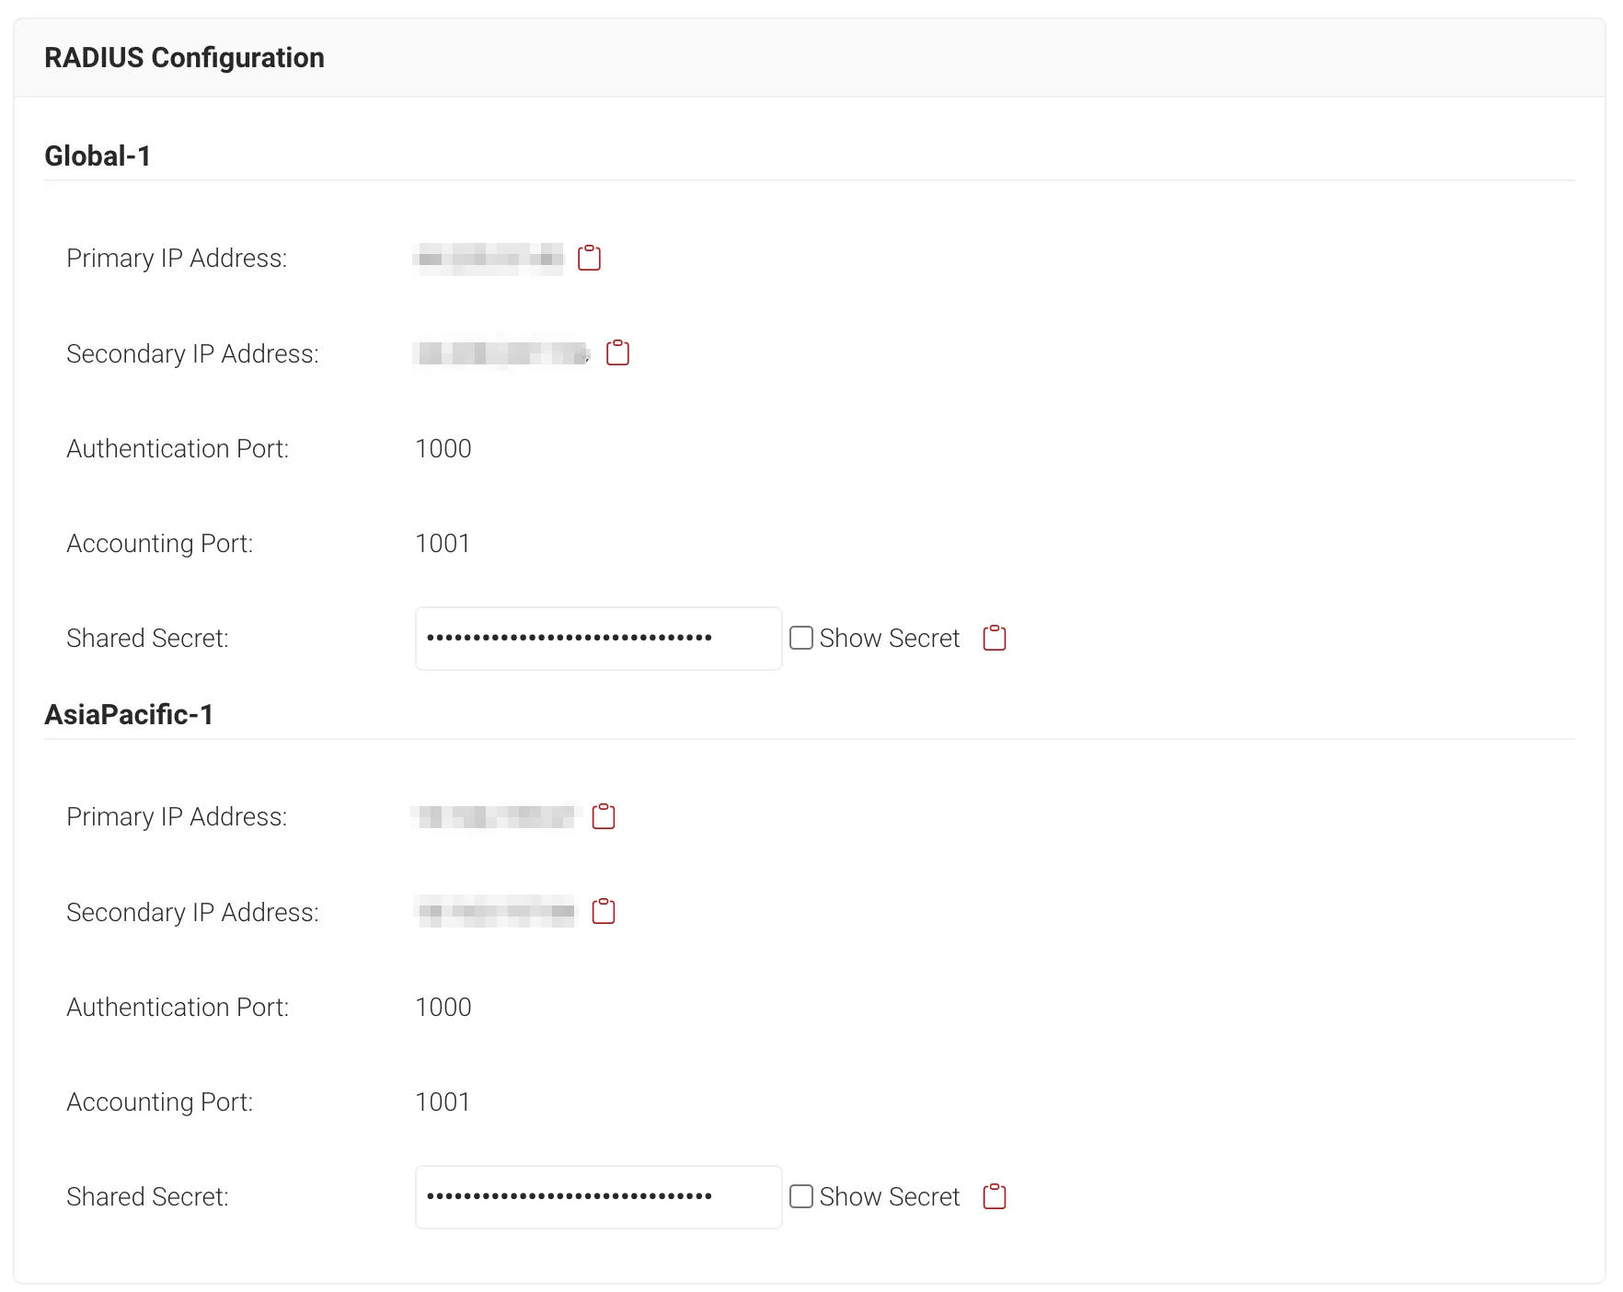Click Global-1 Accounting Port value 1001
1623x1292 pixels.
pyautogui.click(x=443, y=543)
